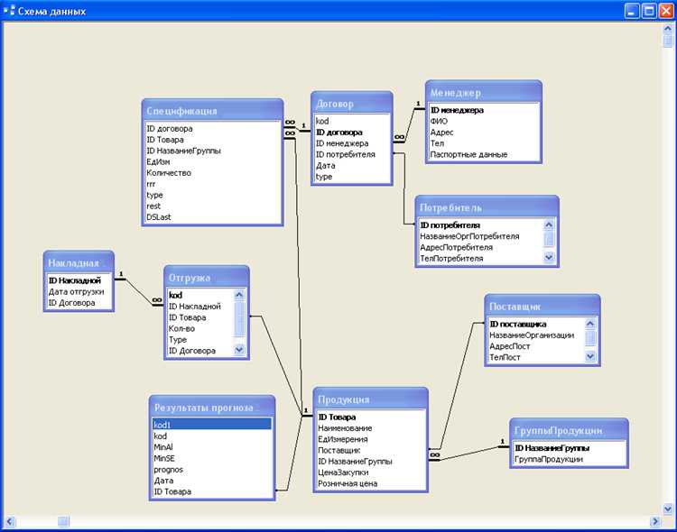Select ID Товара key field in Продукция
677x532 pixels.
click(370, 417)
